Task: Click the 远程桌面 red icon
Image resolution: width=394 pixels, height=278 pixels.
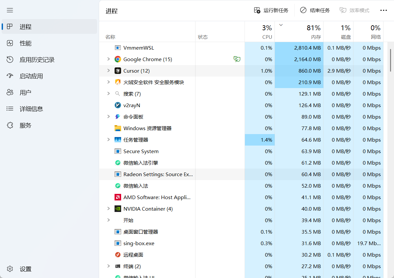Action: coord(118,255)
